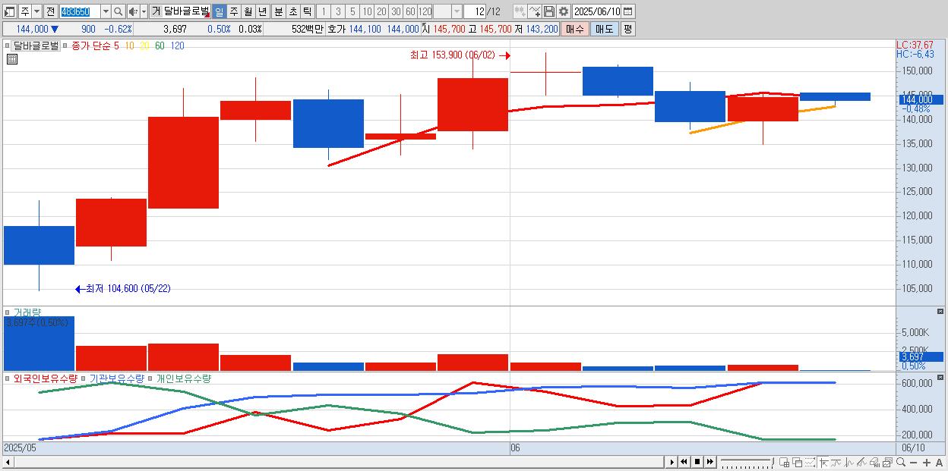Open the stock code history dropdown arrow
Screen dimensions: 948x471
106,11
